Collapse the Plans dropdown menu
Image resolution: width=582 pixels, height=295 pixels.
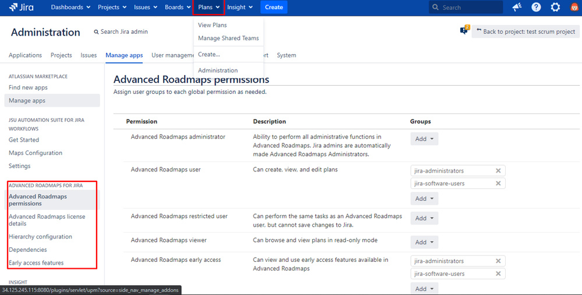pos(209,7)
